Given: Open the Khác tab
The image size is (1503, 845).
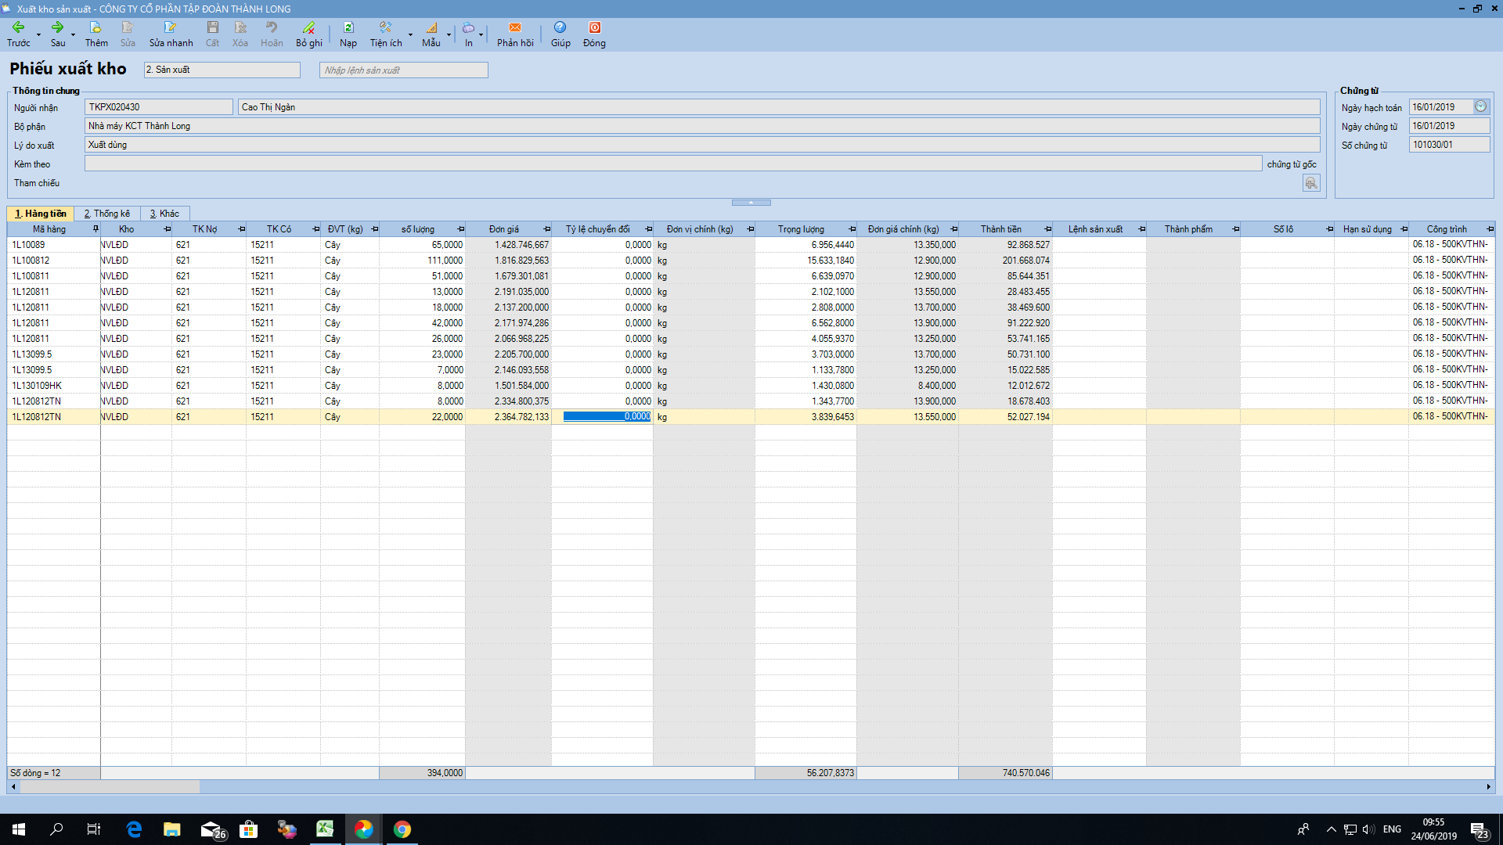Looking at the screenshot, I should click(164, 214).
